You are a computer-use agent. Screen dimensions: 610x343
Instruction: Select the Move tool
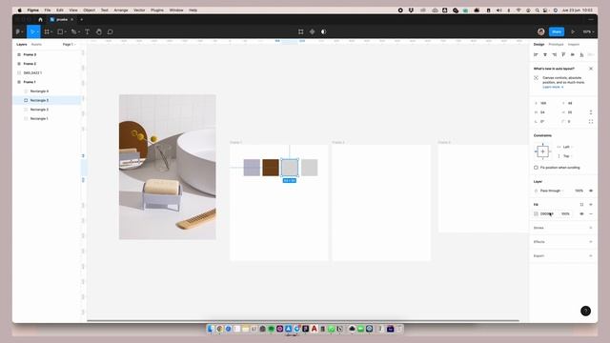tap(32, 31)
